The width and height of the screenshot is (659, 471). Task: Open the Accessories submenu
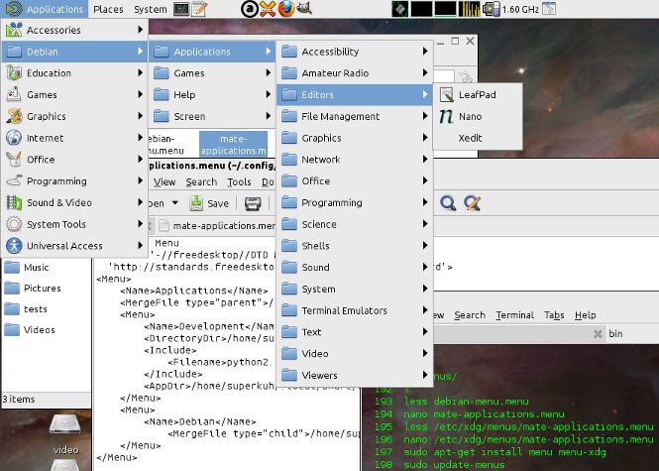point(74,30)
